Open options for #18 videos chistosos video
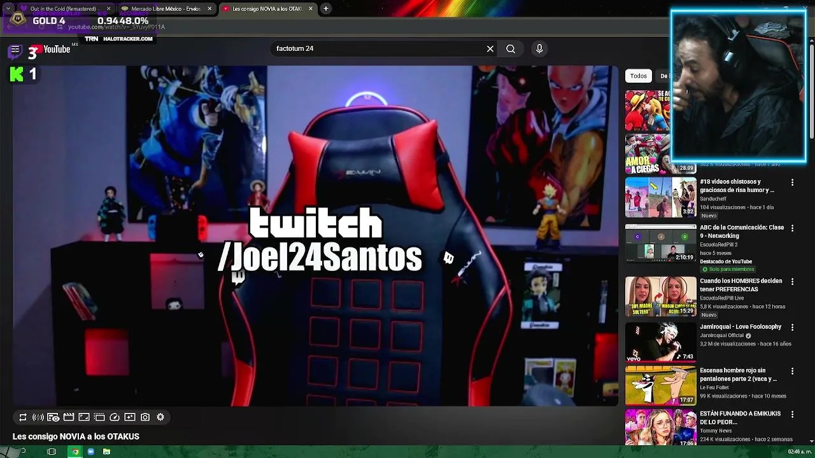 point(792,183)
